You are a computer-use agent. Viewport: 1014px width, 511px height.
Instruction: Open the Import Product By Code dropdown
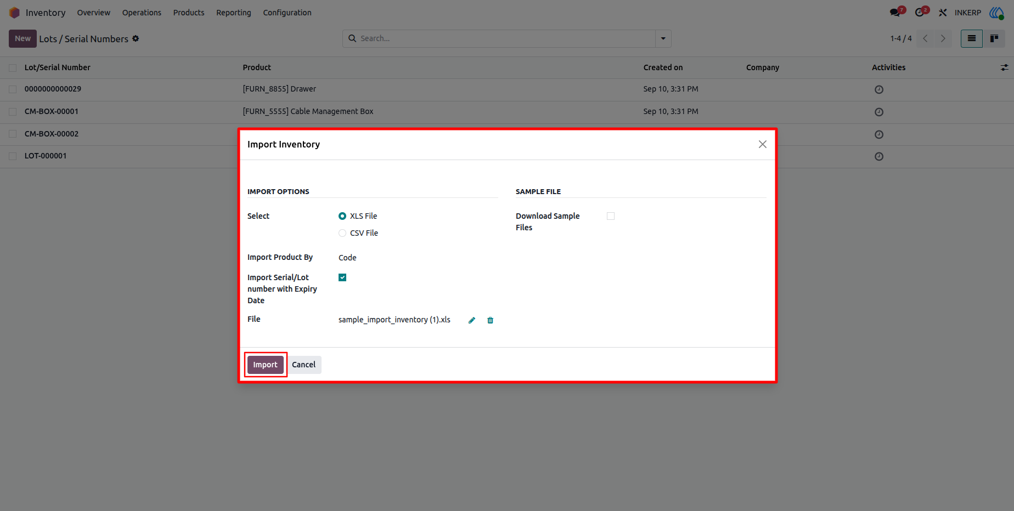coord(417,258)
